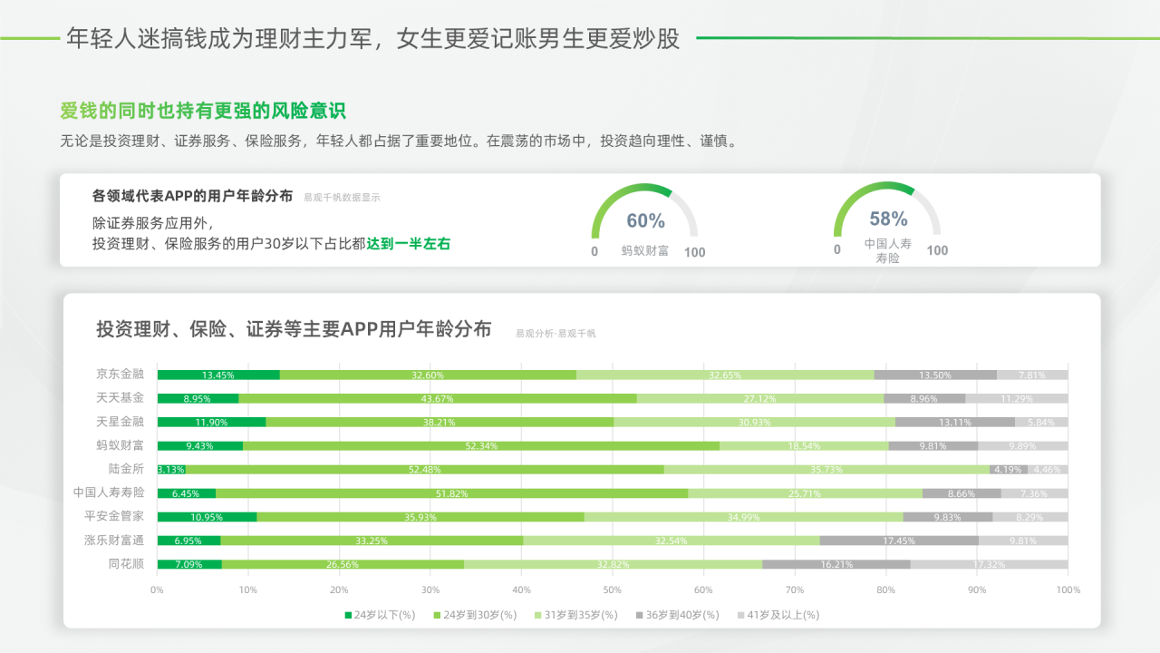This screenshot has width=1160, height=653.
Task: Click the 24岁到30岁(%) legend color square
Action: [437, 615]
